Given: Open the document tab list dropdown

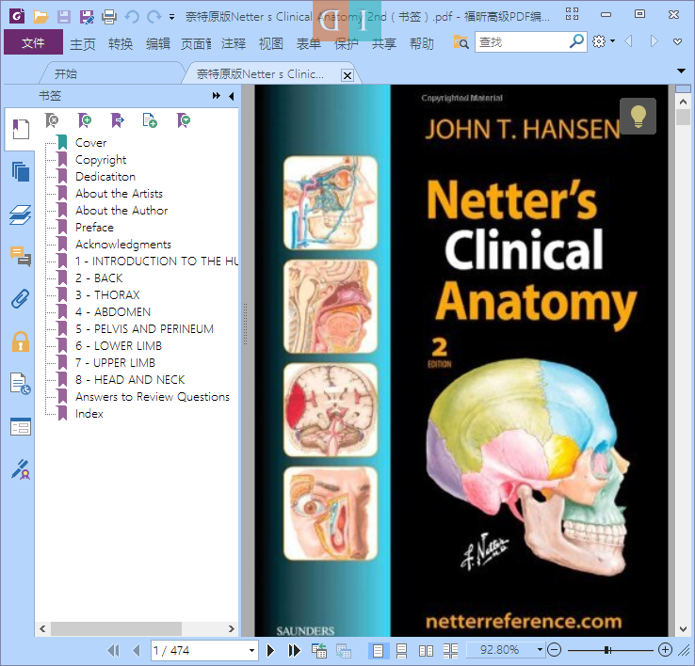Looking at the screenshot, I should point(681,71).
